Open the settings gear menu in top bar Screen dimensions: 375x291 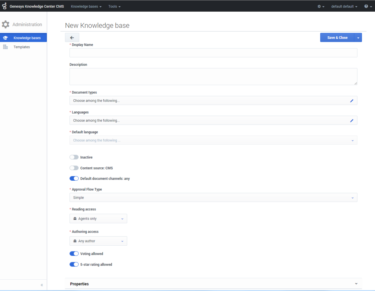(321, 6)
